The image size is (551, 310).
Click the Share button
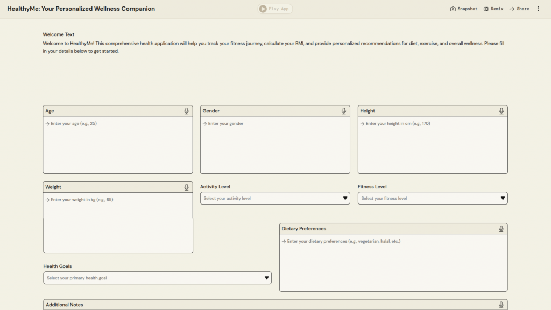pyautogui.click(x=519, y=9)
